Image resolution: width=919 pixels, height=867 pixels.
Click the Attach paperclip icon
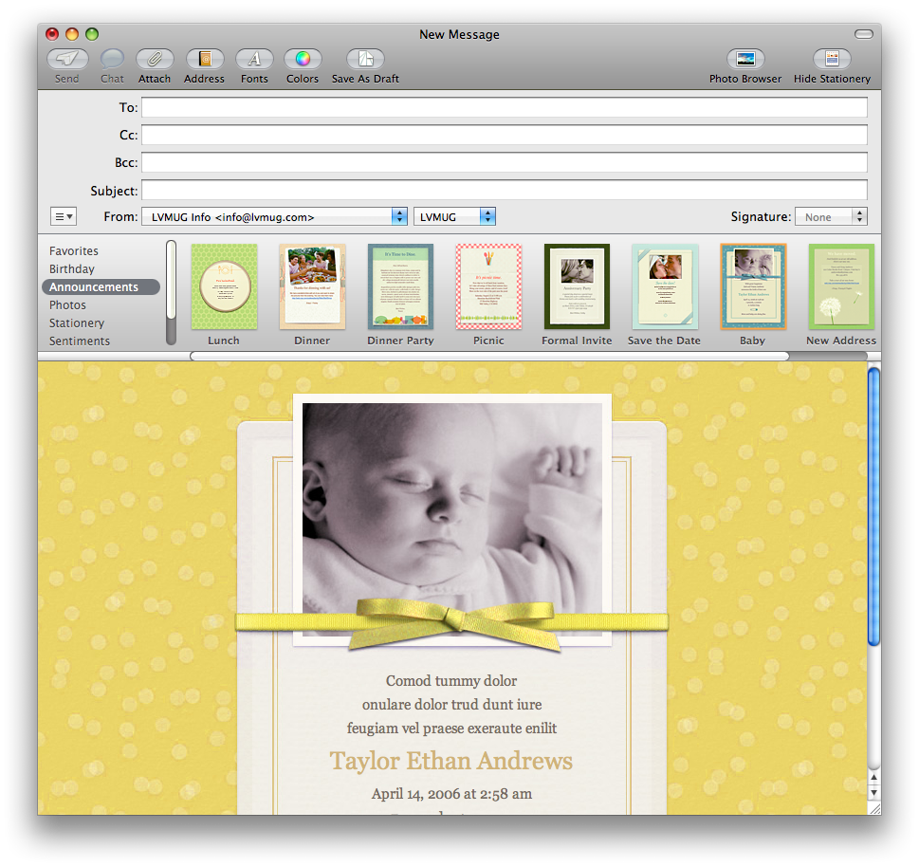coord(155,59)
